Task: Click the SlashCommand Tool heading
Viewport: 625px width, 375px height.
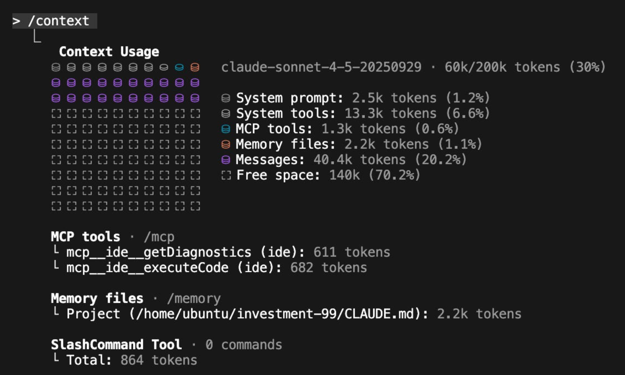Action: [x=116, y=345]
